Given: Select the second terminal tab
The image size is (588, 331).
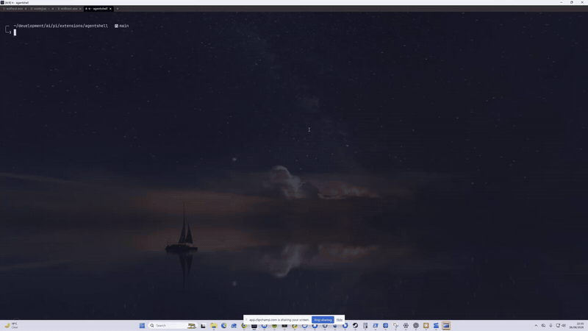Looking at the screenshot, I should (x=40, y=9).
